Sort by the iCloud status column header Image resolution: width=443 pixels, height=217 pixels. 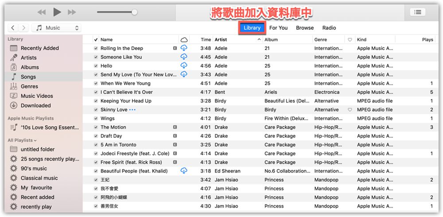(184, 39)
